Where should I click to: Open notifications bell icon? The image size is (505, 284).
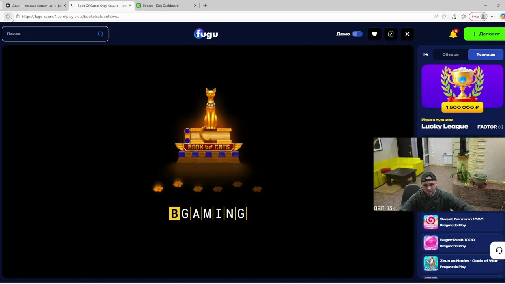[453, 34]
